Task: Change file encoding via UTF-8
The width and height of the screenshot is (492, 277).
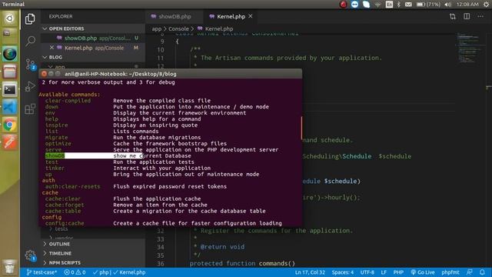Action: point(367,272)
